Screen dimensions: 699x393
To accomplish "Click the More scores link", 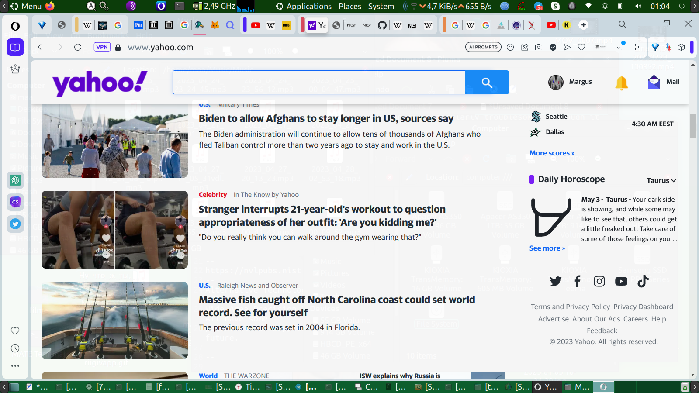I will 551,153.
